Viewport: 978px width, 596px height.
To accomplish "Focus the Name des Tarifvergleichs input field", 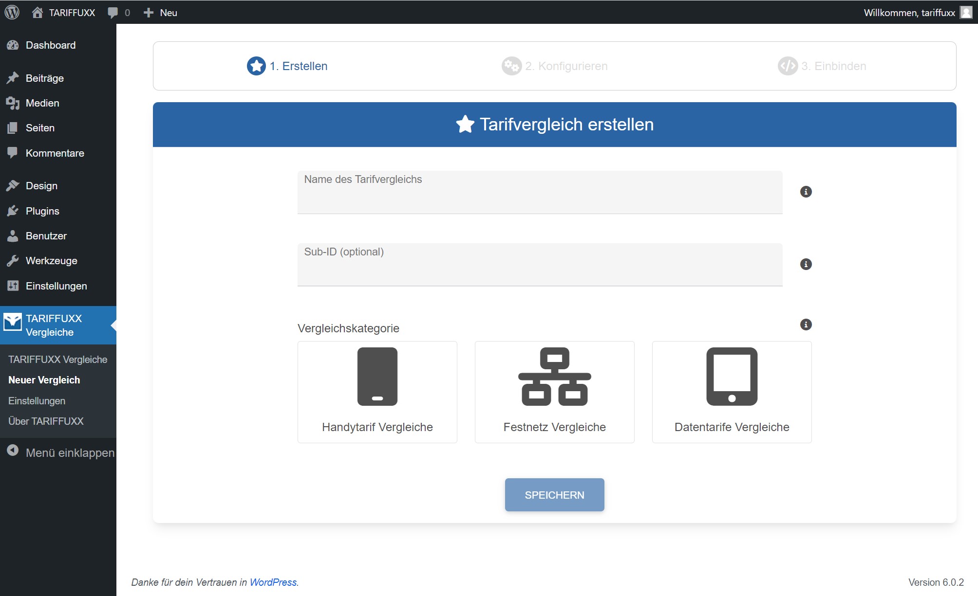I will 540,192.
